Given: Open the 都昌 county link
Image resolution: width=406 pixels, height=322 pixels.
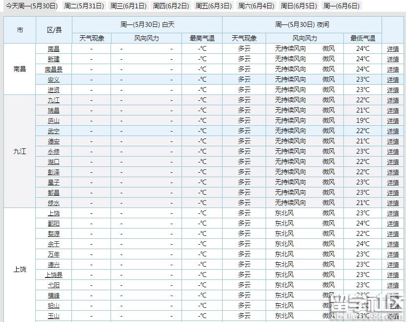Looking at the screenshot, I should (x=54, y=193).
